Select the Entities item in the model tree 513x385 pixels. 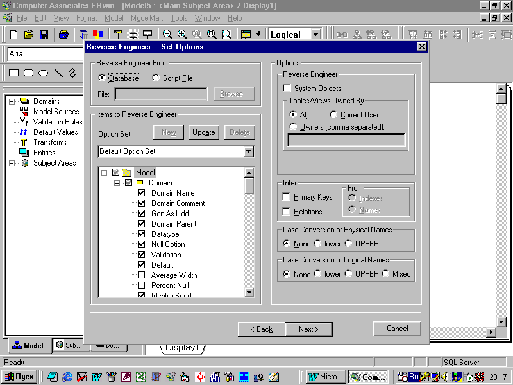44,153
